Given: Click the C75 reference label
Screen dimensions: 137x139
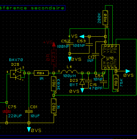Looking at the screenshot, I should [12, 107].
